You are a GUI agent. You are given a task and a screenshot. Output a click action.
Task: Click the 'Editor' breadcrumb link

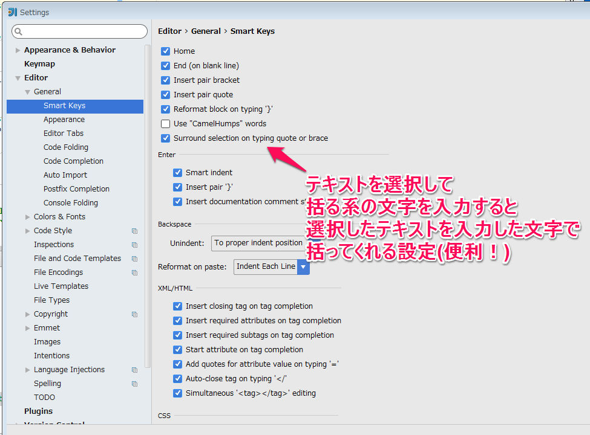(169, 31)
